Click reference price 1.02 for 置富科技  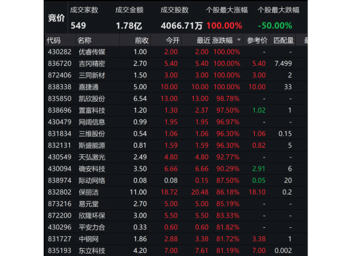pyautogui.click(x=259, y=110)
